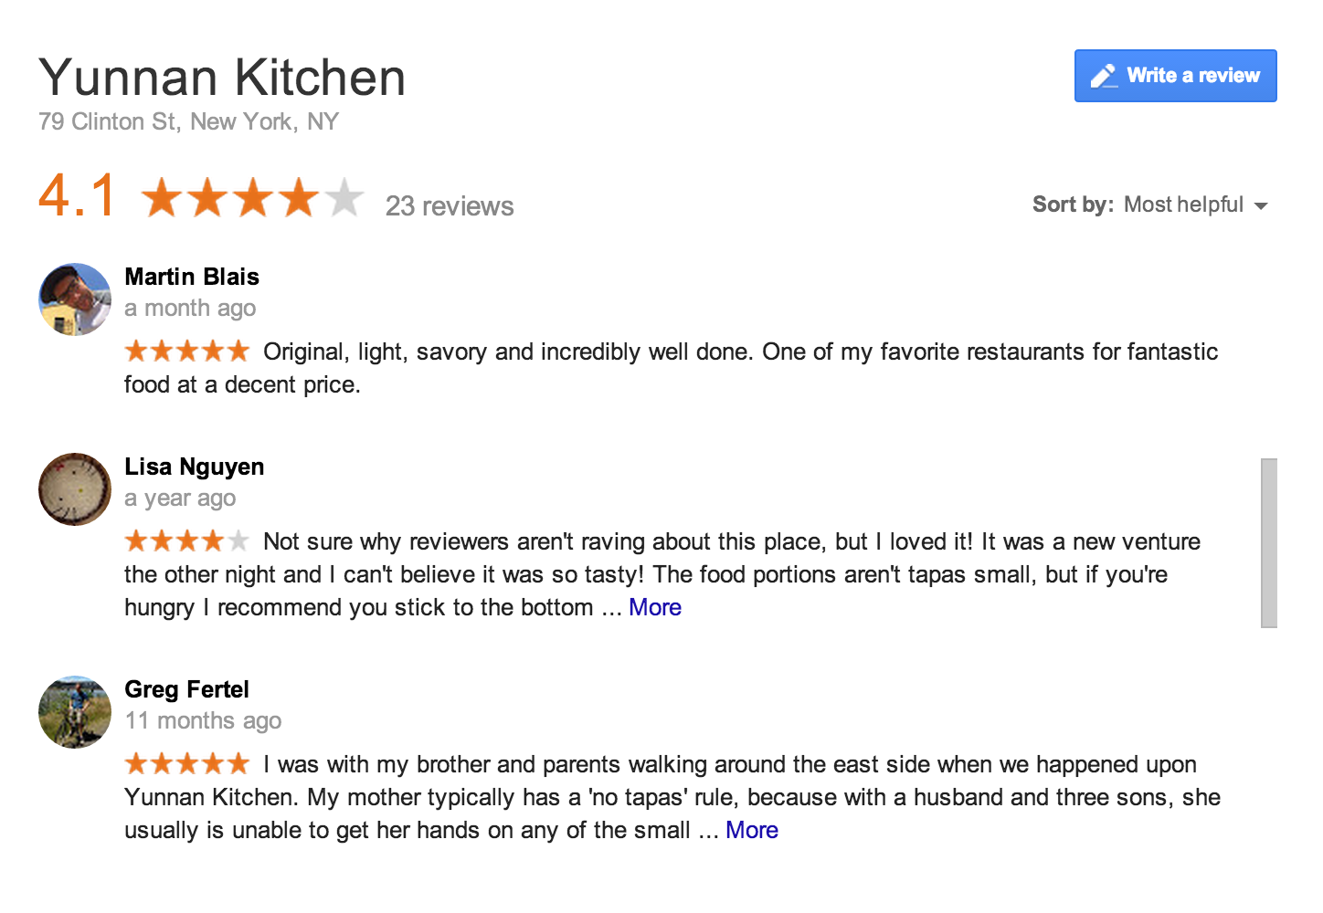Click the sort dropdown arrow next to Most helpful
This screenshot has width=1323, height=913.
(x=1263, y=206)
